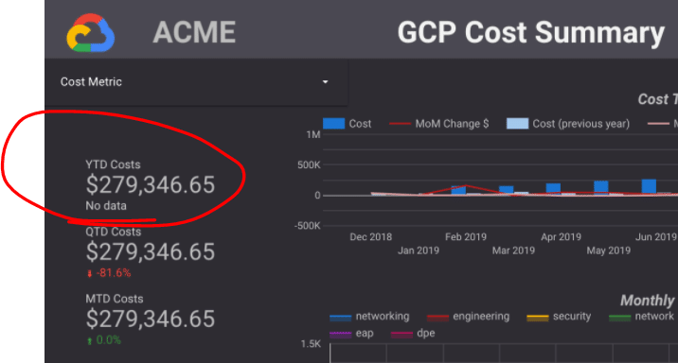Click the 1.5K y-axis label on lower chart
The image size is (678, 363).
(311, 344)
